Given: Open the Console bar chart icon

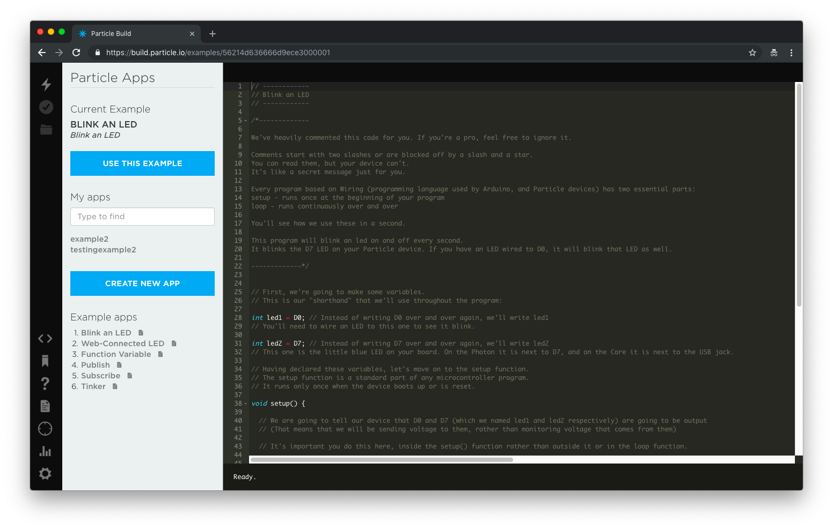Looking at the screenshot, I should [45, 451].
